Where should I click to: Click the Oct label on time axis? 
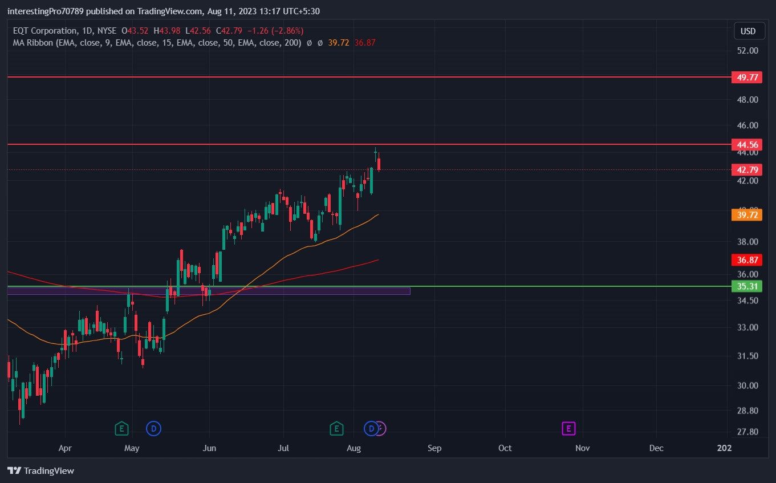505,448
